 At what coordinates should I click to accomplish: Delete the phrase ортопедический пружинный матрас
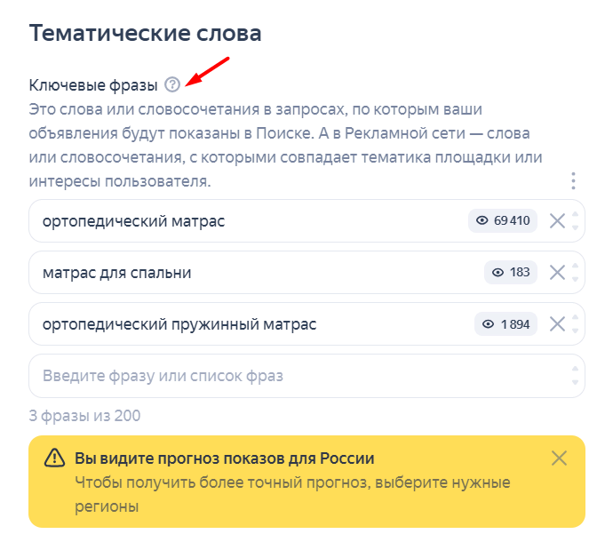[x=557, y=324]
